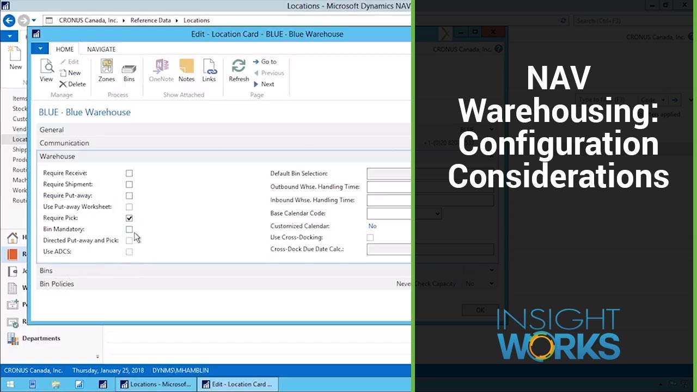Image resolution: width=697 pixels, height=392 pixels.
Task: Open the Windows Start button
Action: (10, 384)
